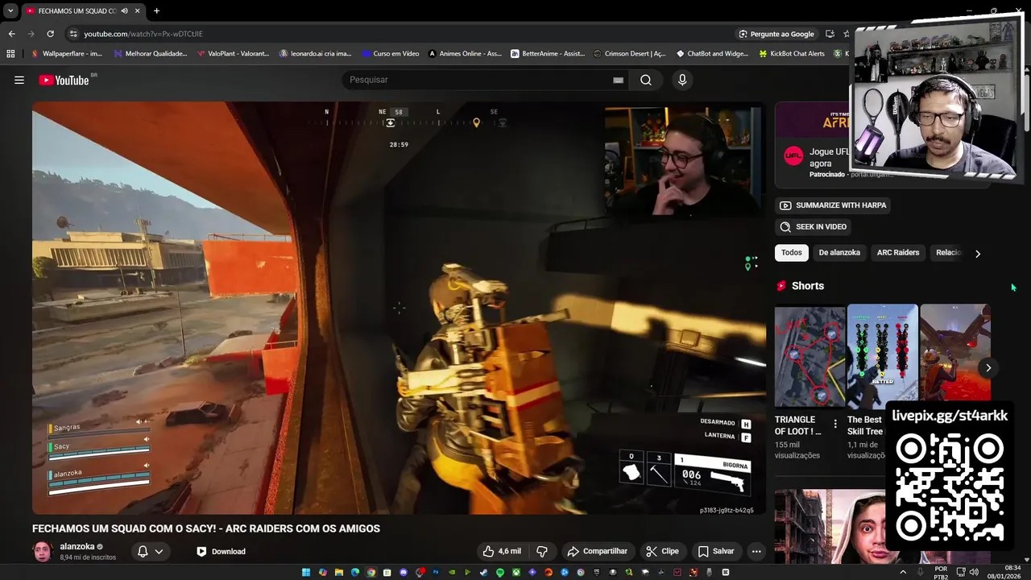1031x580 pixels.
Task: Open Spotify from the taskbar
Action: pos(500,573)
